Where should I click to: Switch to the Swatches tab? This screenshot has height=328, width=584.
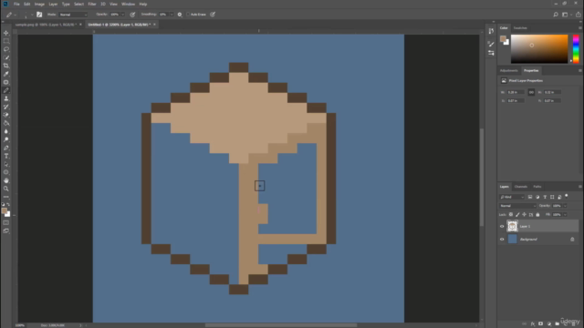click(520, 28)
